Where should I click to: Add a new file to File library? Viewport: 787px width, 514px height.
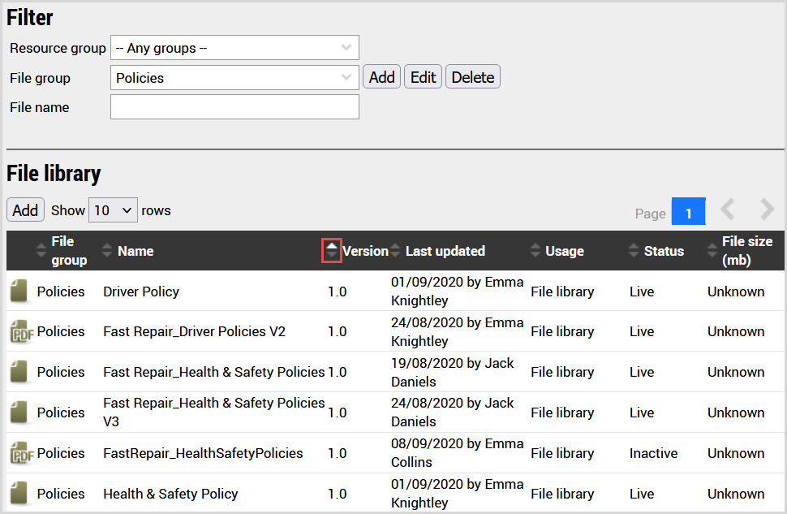[25, 210]
